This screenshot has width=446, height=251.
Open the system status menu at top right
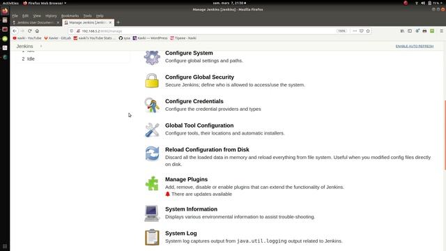coord(429,3)
